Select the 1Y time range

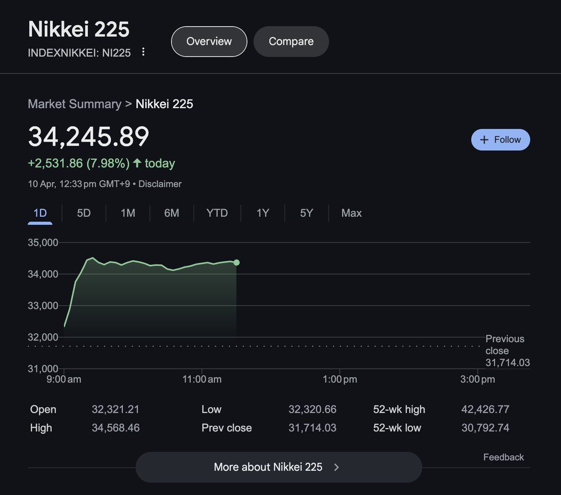[x=263, y=213]
